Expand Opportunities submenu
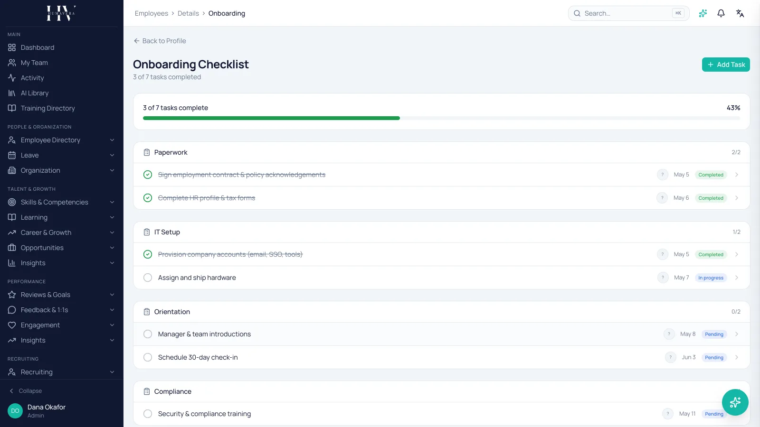 click(x=112, y=248)
